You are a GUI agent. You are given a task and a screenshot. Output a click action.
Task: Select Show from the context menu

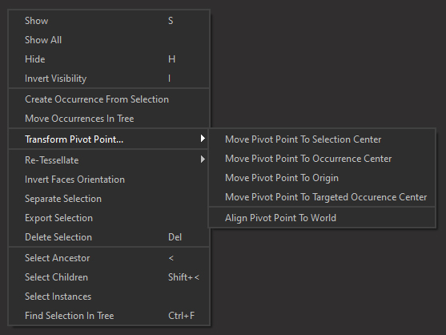109,21
